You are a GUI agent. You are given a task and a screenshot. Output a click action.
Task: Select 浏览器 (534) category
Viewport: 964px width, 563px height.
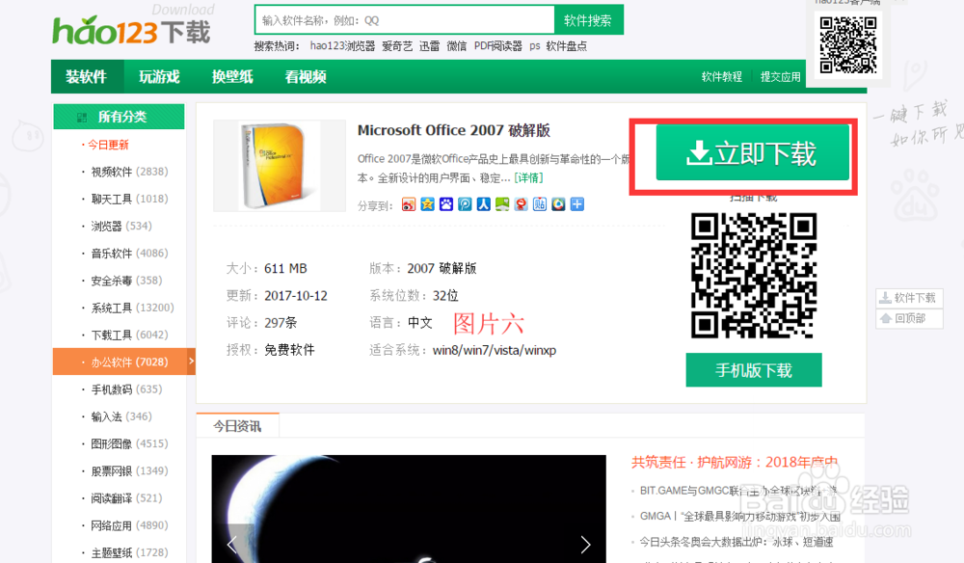tap(121, 227)
